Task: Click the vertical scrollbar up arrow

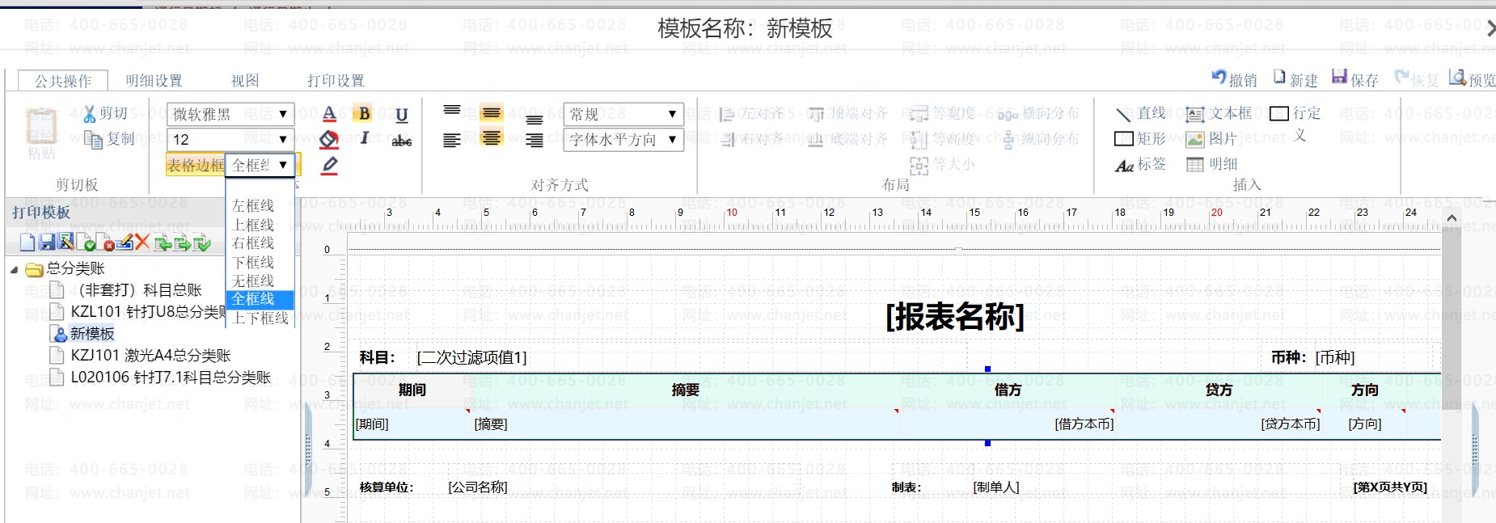Action: (x=1452, y=218)
